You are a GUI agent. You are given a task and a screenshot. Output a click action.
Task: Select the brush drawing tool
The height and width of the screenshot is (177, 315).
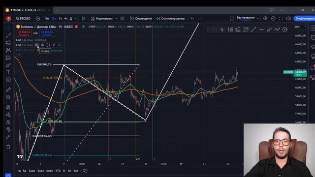[8, 65]
